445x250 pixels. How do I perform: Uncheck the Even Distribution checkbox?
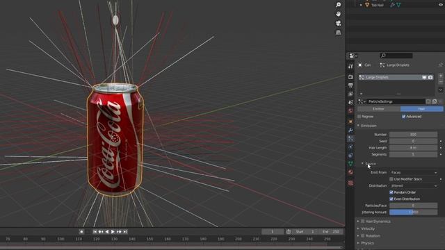(391, 199)
